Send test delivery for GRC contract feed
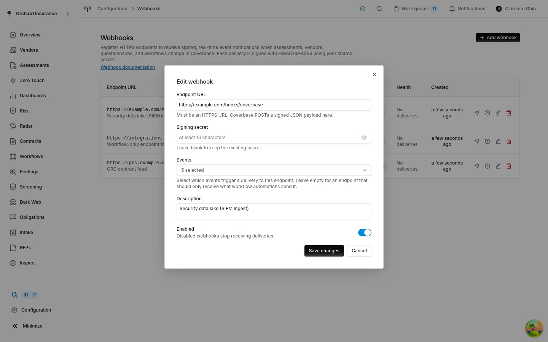 (x=477, y=166)
